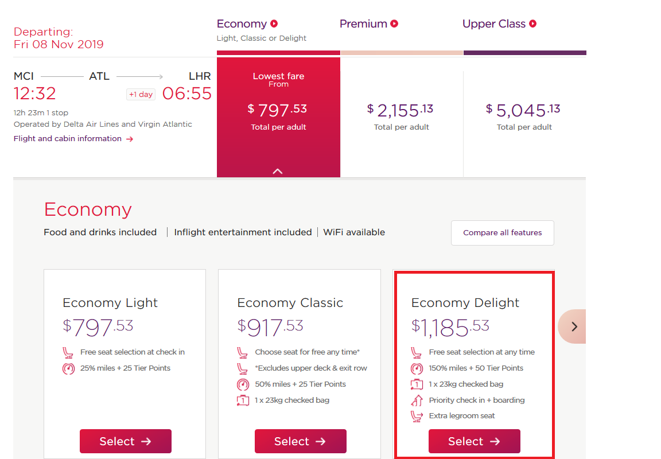The height and width of the screenshot is (459, 661).
Task: Select the Economy Delight fare
Action: click(x=475, y=441)
